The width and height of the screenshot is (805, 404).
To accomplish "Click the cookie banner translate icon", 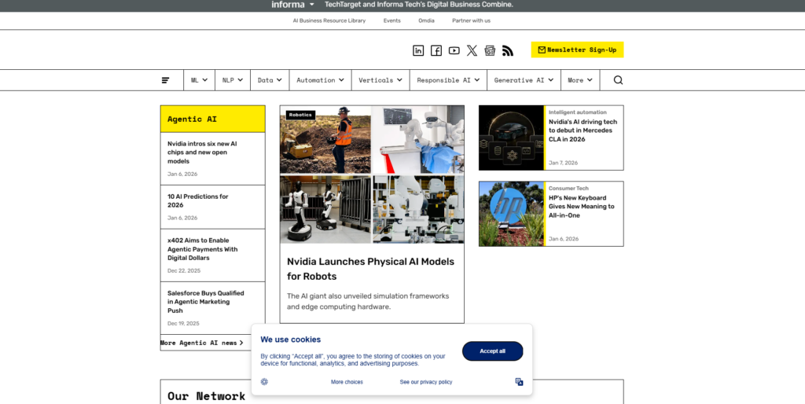I will point(519,382).
